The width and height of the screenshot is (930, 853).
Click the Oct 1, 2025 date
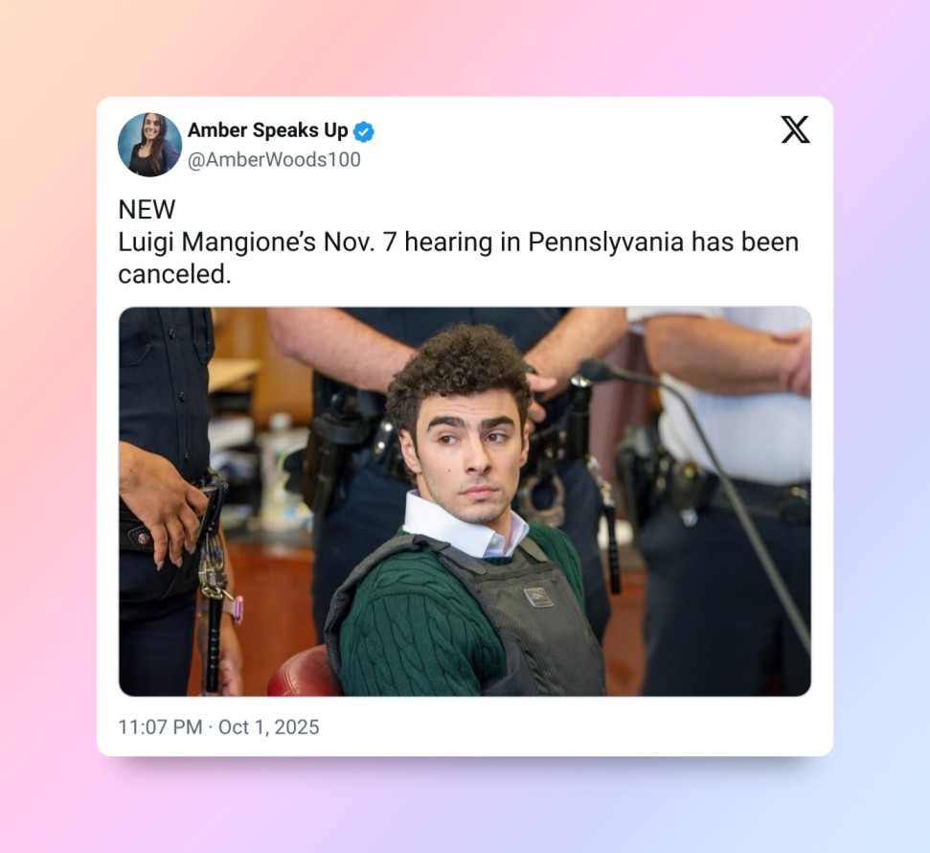pos(269,727)
